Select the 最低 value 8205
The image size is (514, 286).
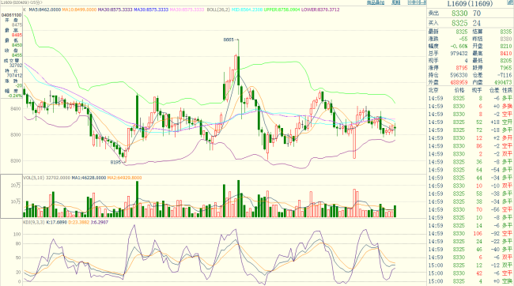point(506,61)
